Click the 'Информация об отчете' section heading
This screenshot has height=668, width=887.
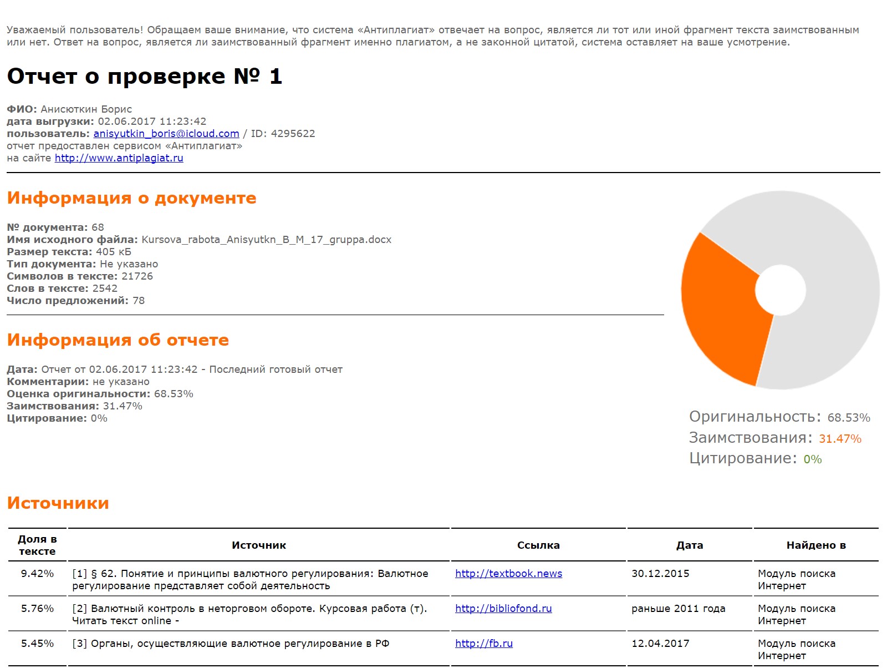118,340
